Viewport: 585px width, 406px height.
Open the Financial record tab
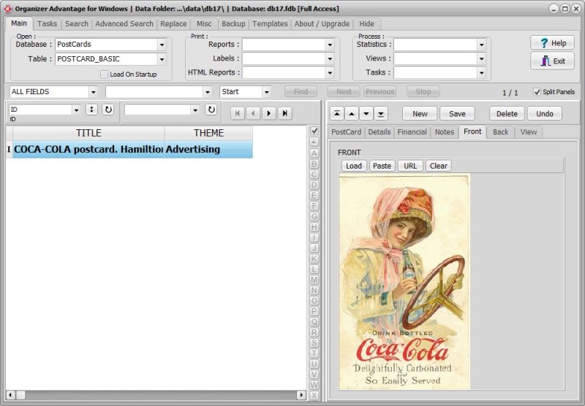tap(412, 132)
